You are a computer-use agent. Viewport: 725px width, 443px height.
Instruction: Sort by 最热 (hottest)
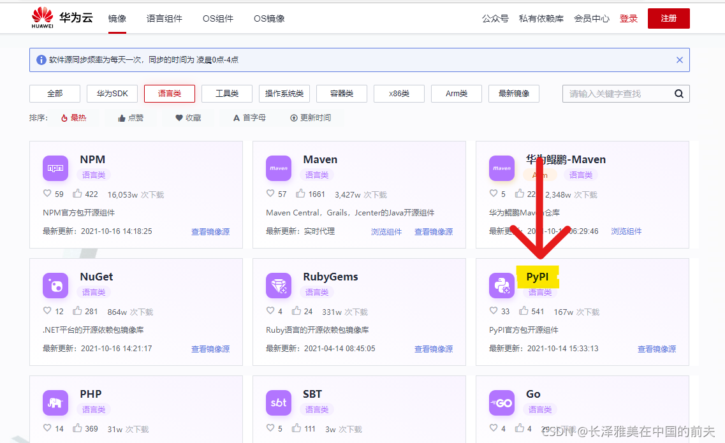pos(73,118)
